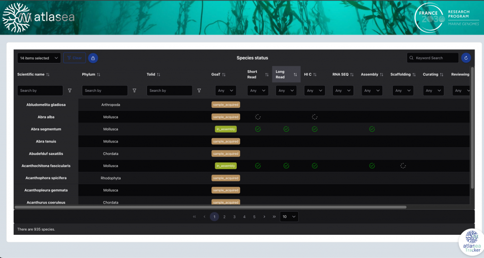Go to page 3 in paginator
This screenshot has width=484, height=258.
point(234,217)
